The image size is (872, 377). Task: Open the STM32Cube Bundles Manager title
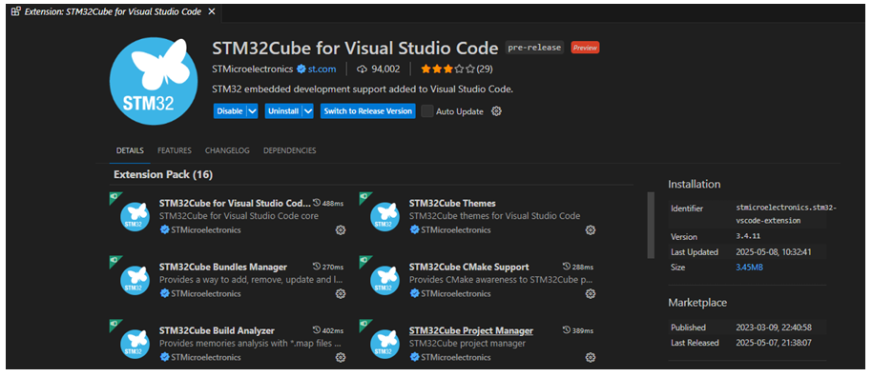click(223, 268)
